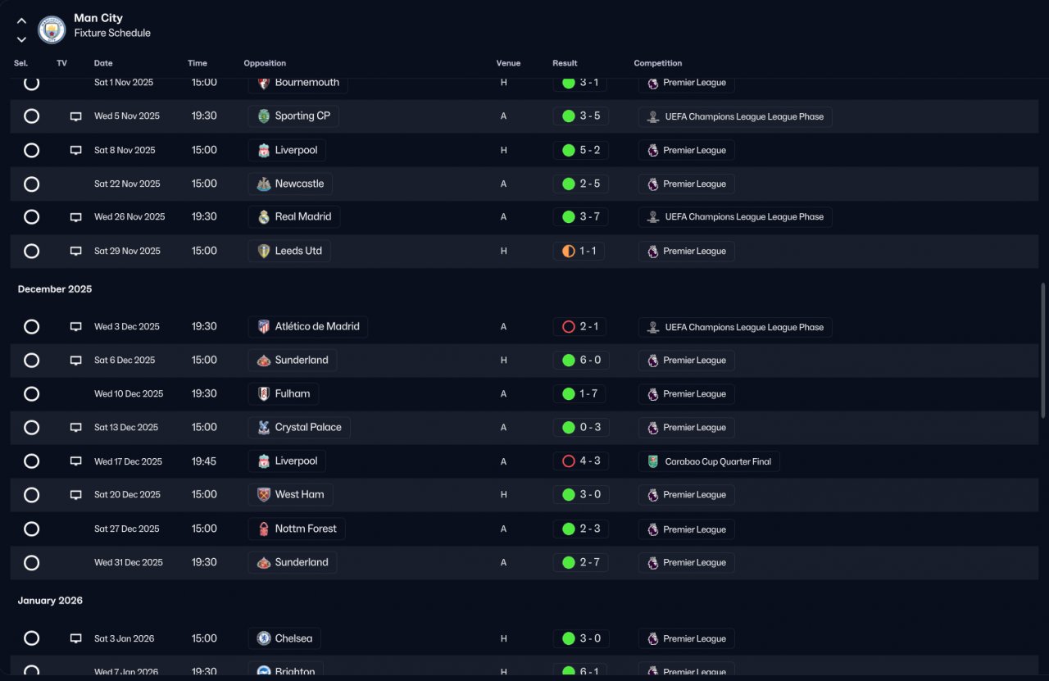Image resolution: width=1049 pixels, height=681 pixels.
Task: Open the Nottm Forest 2 - 3 result
Action: 581,529
